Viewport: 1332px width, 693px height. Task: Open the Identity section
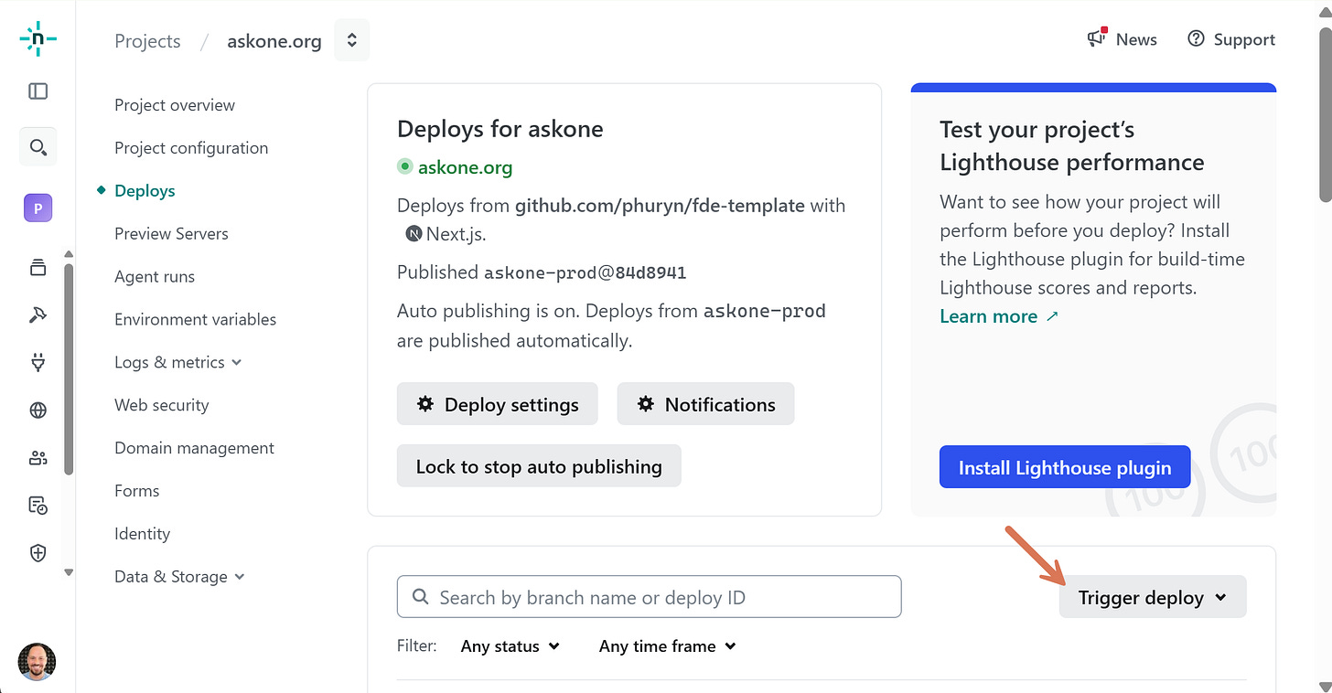click(x=142, y=533)
